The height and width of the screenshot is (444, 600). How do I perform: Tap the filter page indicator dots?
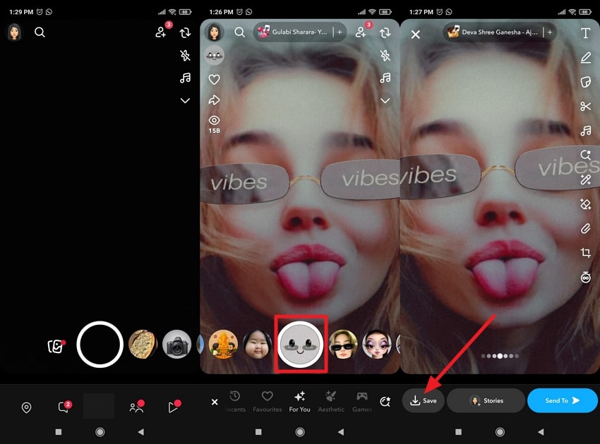click(x=500, y=356)
